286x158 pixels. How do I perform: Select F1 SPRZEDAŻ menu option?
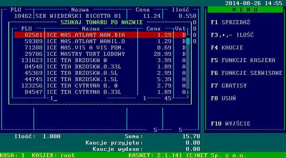click(230, 22)
